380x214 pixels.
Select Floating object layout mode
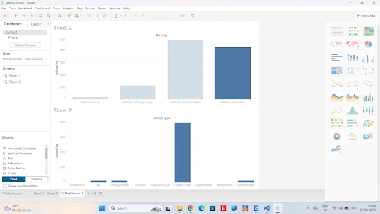coord(36,179)
